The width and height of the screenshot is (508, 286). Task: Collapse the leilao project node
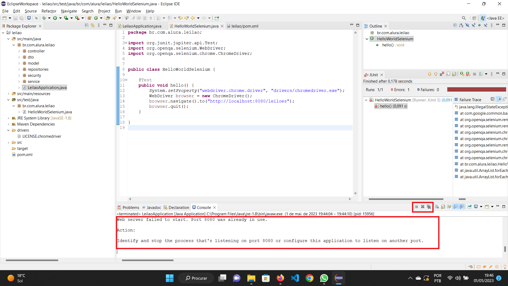(x=3, y=33)
